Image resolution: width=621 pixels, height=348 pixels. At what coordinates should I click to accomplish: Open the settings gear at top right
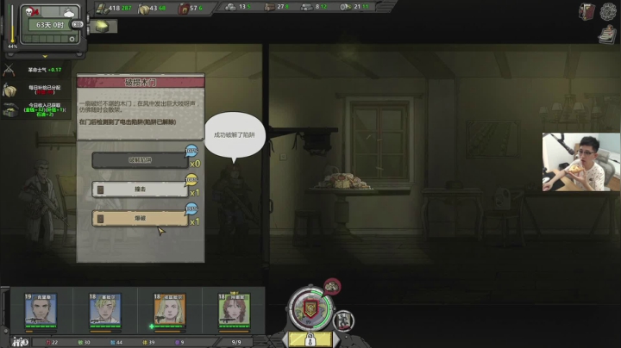click(608, 11)
